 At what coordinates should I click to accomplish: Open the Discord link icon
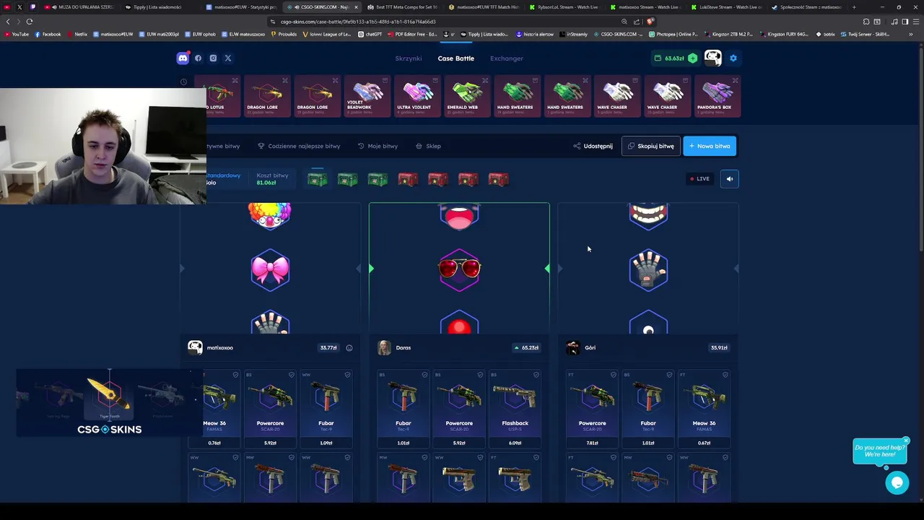[183, 58]
